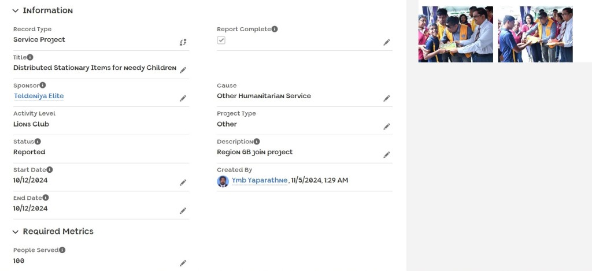Click the pencil icon beside Sponsor

point(183,98)
